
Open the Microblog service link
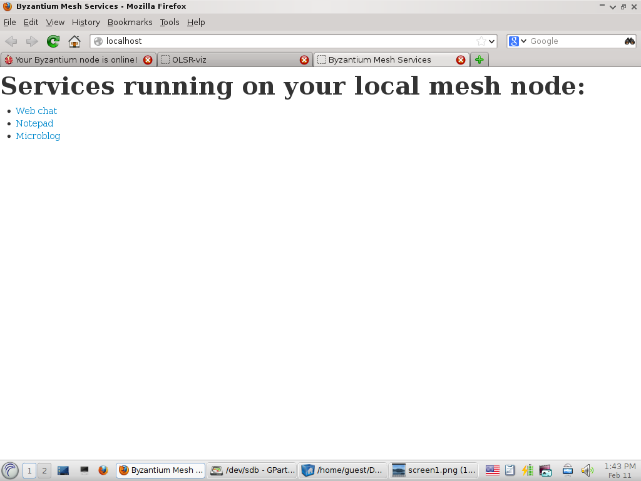click(38, 135)
